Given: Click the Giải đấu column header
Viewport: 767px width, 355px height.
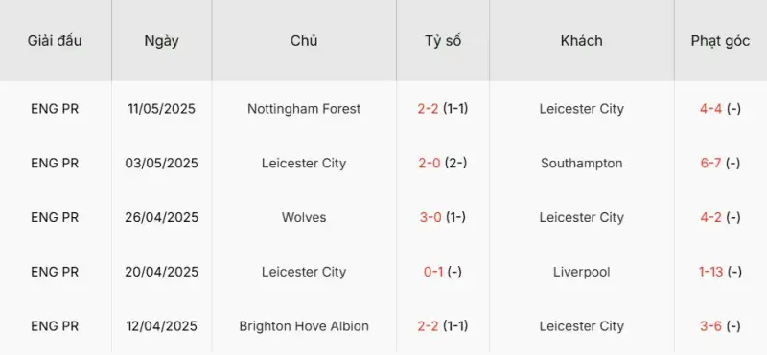Looking at the screenshot, I should [x=55, y=41].
